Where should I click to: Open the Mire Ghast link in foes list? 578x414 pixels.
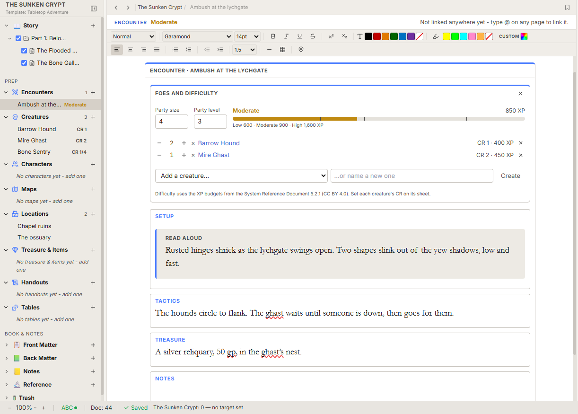click(214, 155)
